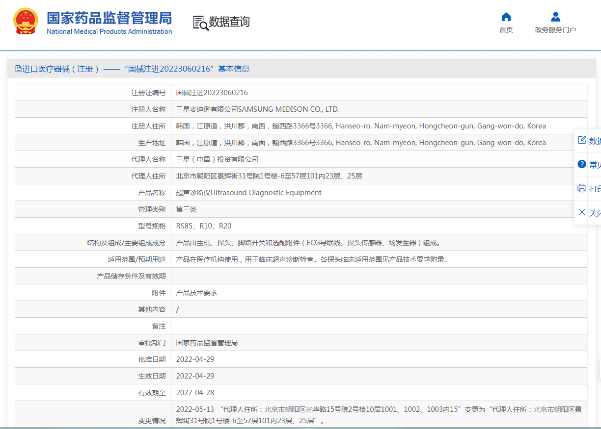Click the page heading 基本信息 title
Image resolution: width=601 pixels, height=429 pixels.
(x=234, y=69)
